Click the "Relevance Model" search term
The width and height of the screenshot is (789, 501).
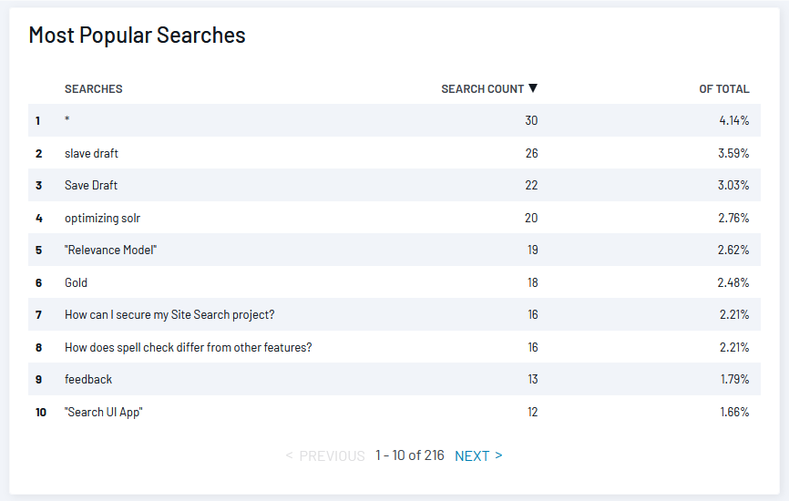pyautogui.click(x=111, y=250)
